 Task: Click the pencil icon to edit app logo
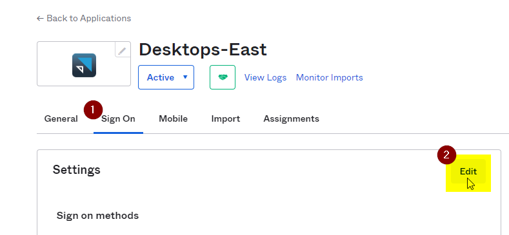123,51
